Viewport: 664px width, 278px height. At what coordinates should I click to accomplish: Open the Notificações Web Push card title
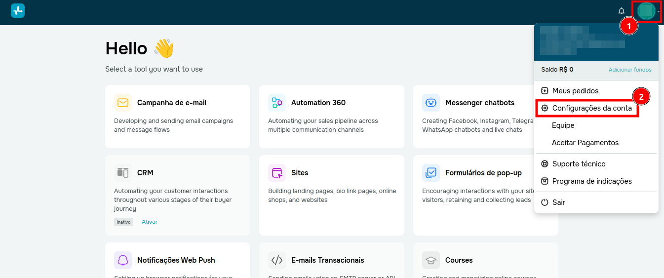coord(176,260)
